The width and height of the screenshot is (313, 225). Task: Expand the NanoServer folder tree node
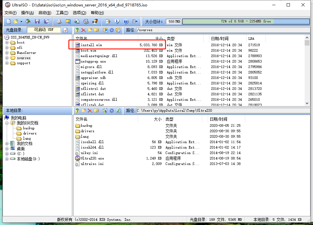pyautogui.click(x=7, y=53)
